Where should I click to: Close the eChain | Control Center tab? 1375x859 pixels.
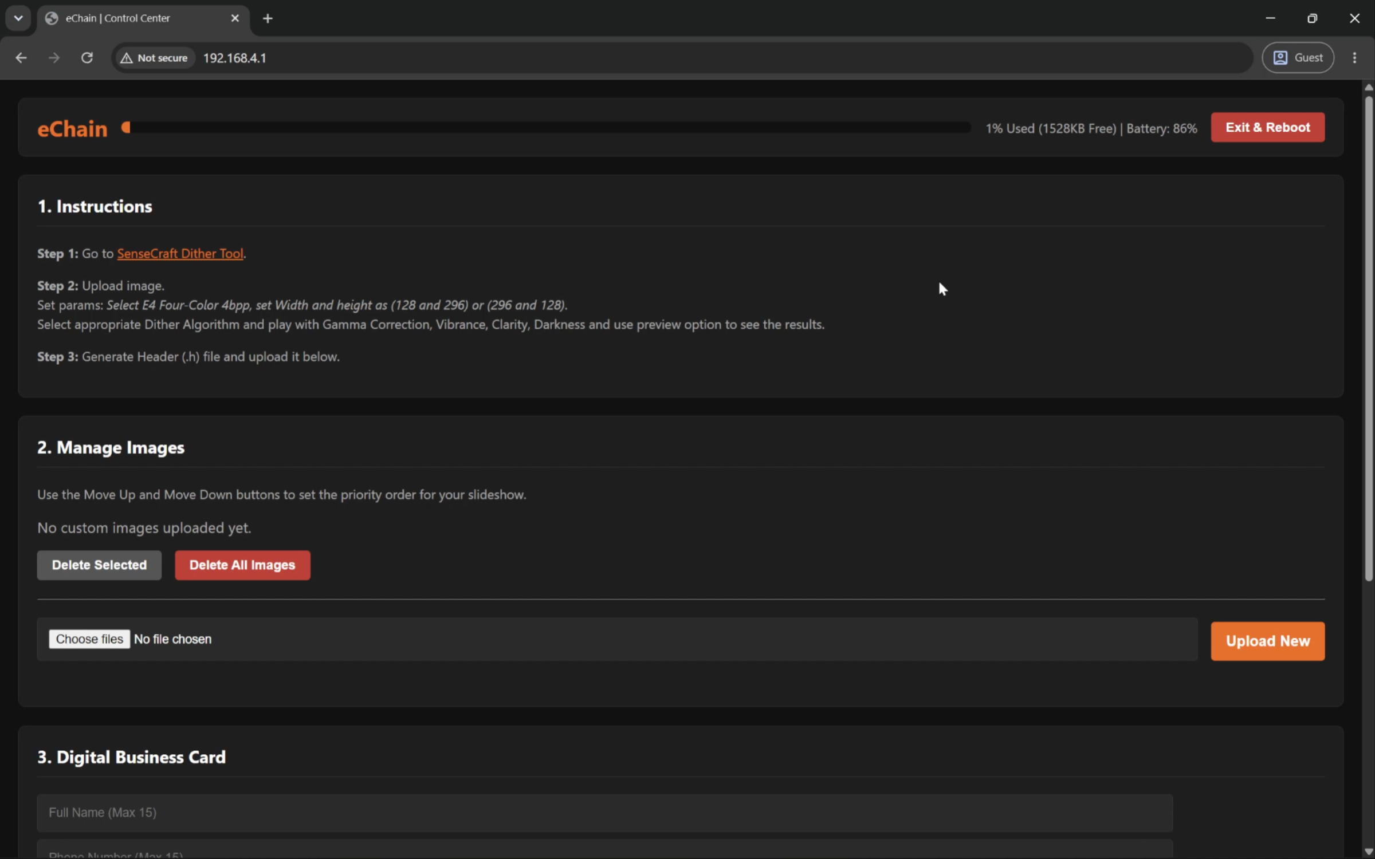click(x=235, y=18)
